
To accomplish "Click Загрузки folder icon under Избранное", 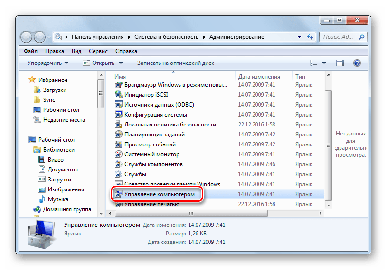I will [37, 90].
